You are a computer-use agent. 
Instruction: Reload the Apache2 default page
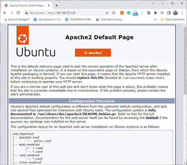[18, 13]
